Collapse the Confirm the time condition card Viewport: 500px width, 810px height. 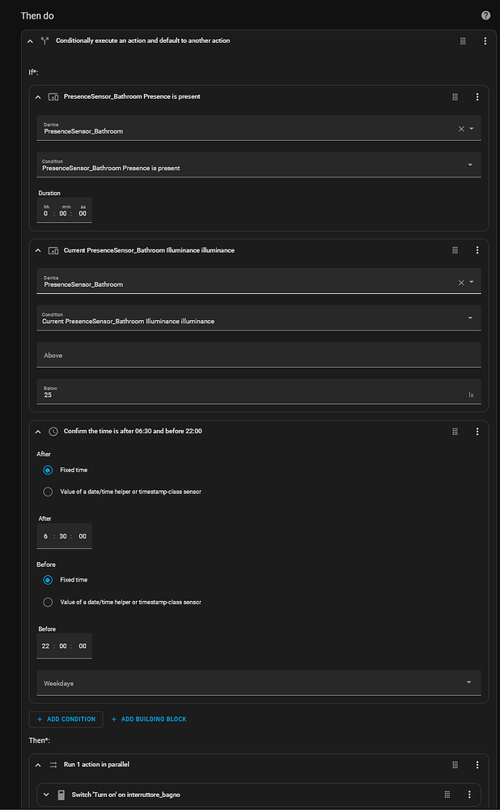[37, 431]
